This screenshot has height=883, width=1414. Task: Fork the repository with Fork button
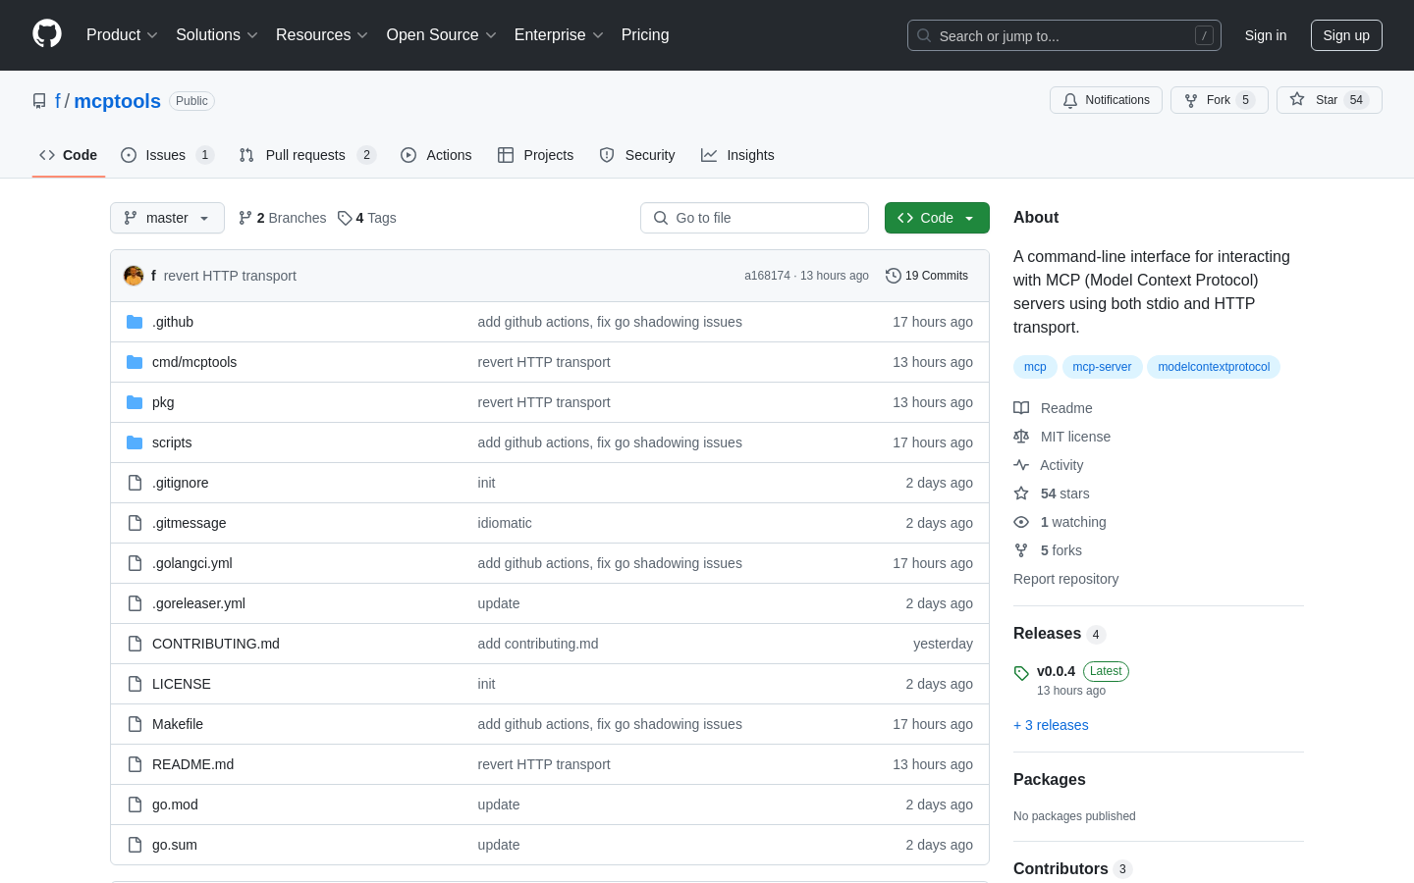1220,100
